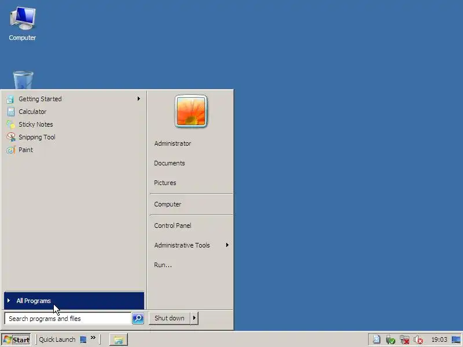Open Pictures from Start menu
The height and width of the screenshot is (347, 463).
(165, 183)
